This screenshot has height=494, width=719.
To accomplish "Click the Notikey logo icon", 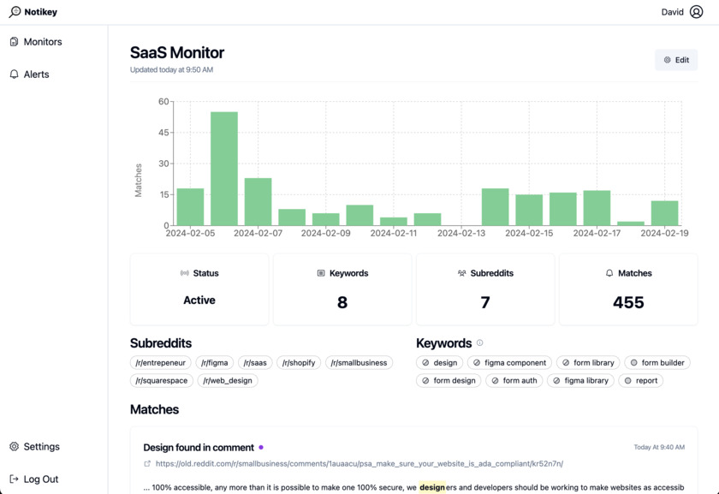I will [x=15, y=12].
